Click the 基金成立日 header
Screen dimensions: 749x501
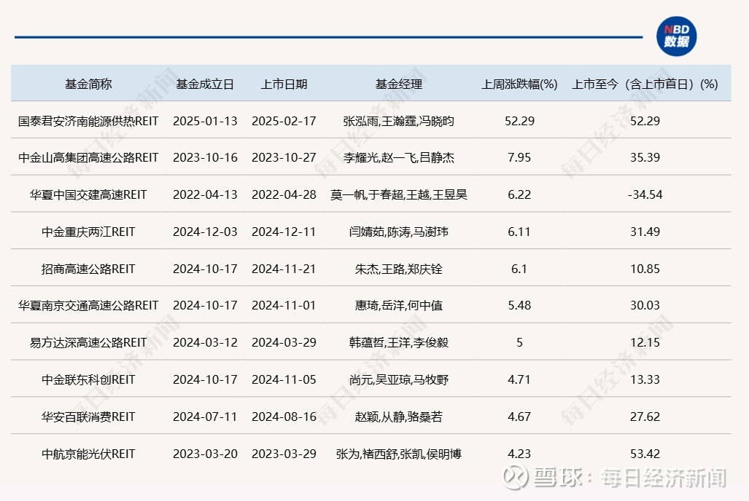point(205,84)
